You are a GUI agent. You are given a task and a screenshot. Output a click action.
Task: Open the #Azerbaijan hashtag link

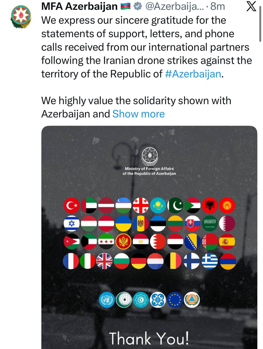click(x=193, y=74)
